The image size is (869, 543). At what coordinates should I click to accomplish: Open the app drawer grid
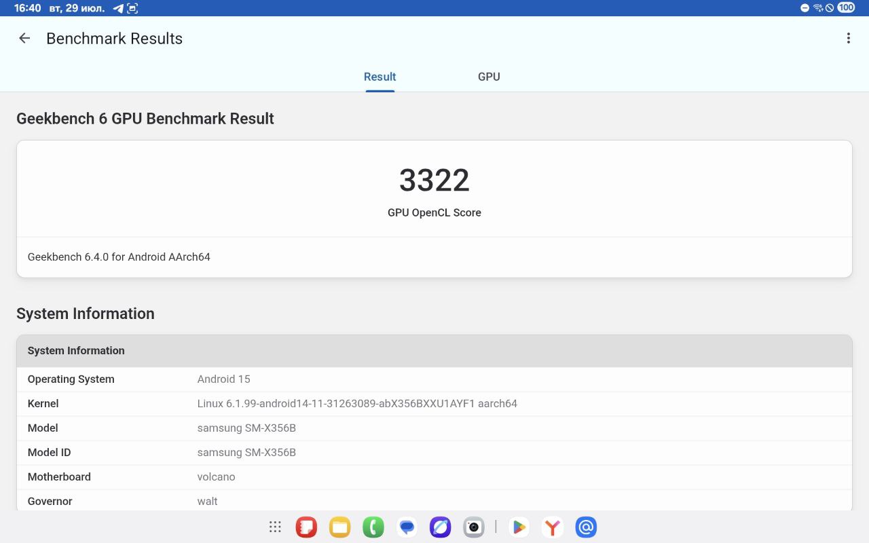275,527
